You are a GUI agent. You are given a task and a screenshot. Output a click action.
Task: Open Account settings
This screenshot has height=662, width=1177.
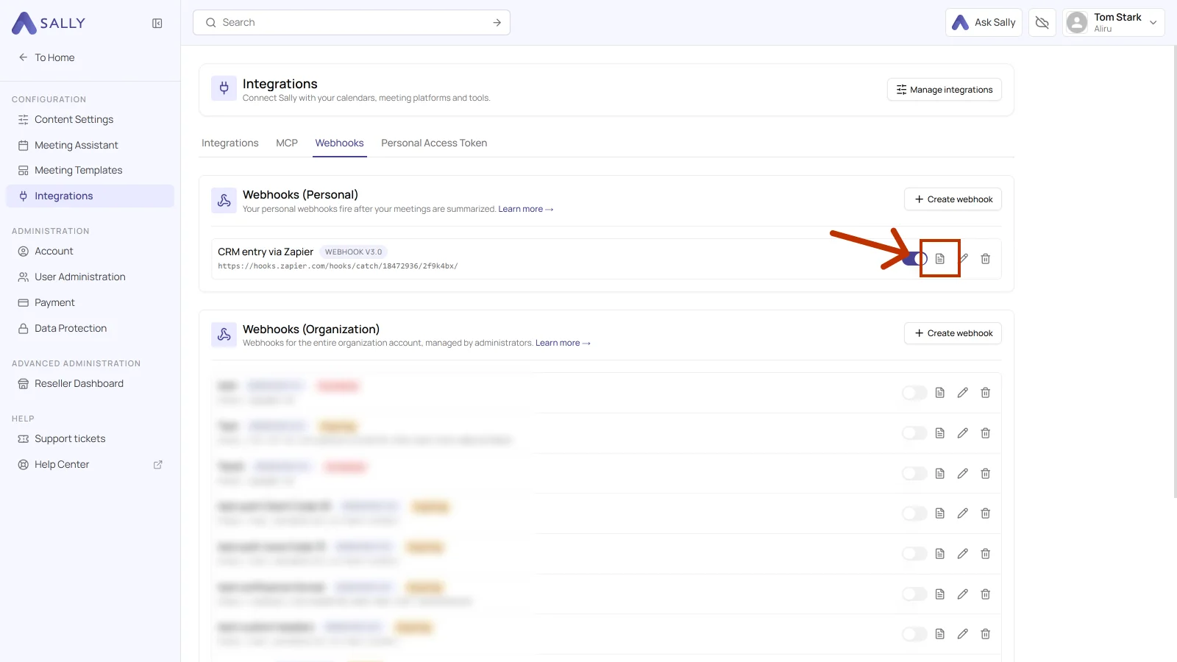click(90, 252)
